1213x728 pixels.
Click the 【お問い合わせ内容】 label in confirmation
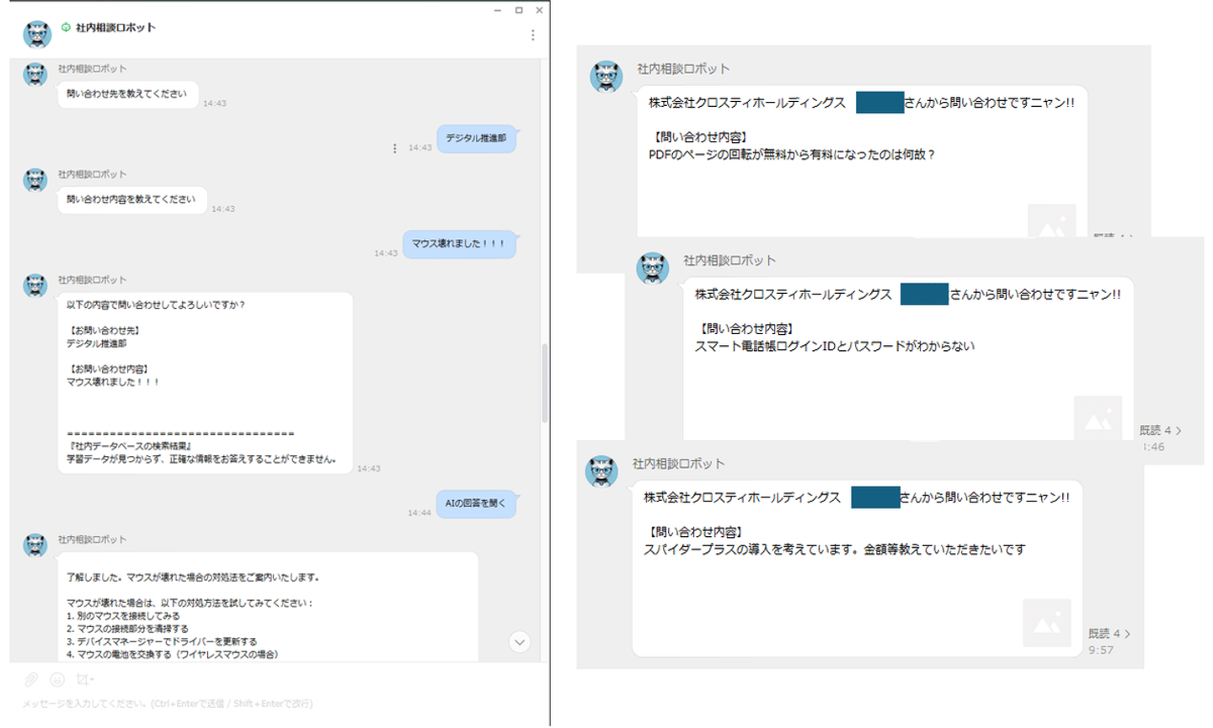(107, 369)
